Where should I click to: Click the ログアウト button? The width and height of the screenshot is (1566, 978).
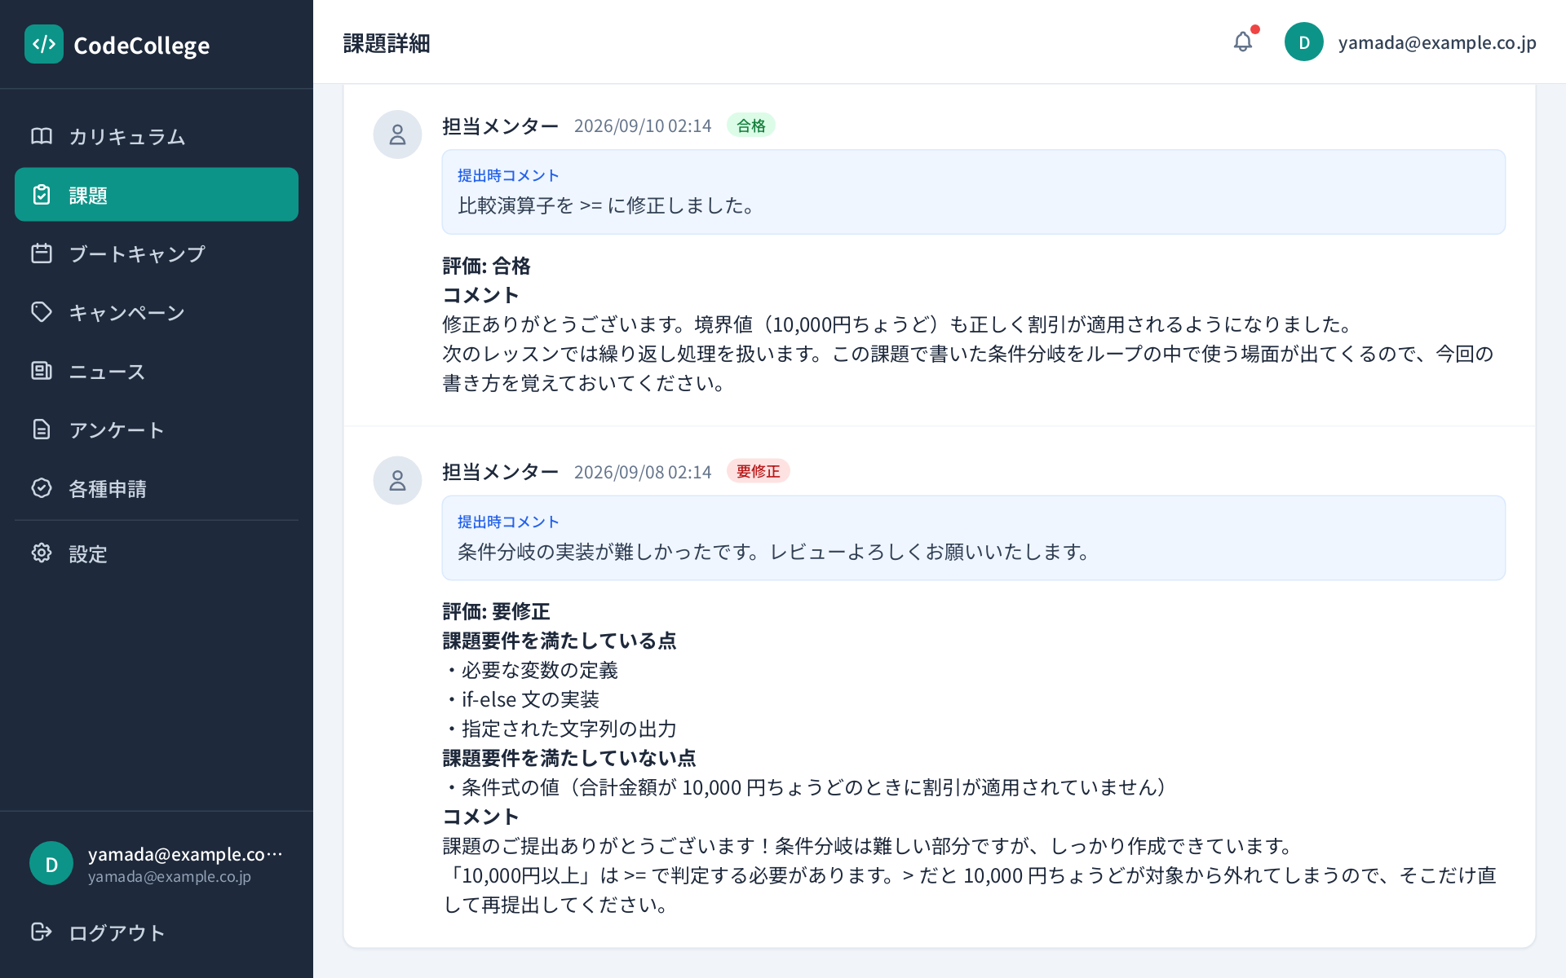[x=157, y=932]
